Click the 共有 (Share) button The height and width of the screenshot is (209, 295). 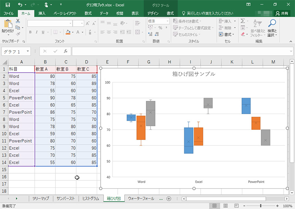pos(282,13)
